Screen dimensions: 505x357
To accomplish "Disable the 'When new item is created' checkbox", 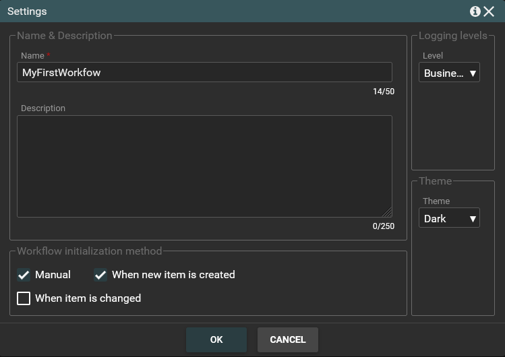I will (x=100, y=275).
